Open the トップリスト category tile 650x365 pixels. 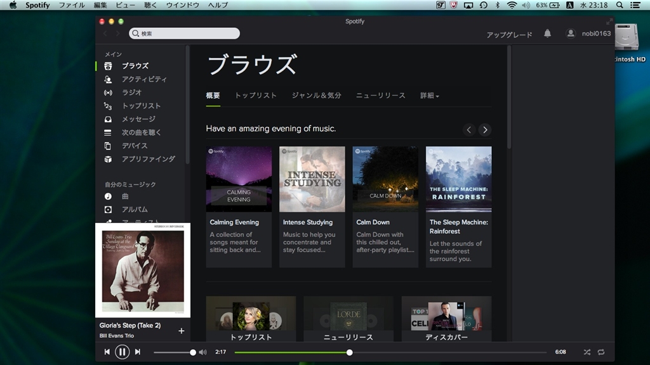click(x=251, y=319)
